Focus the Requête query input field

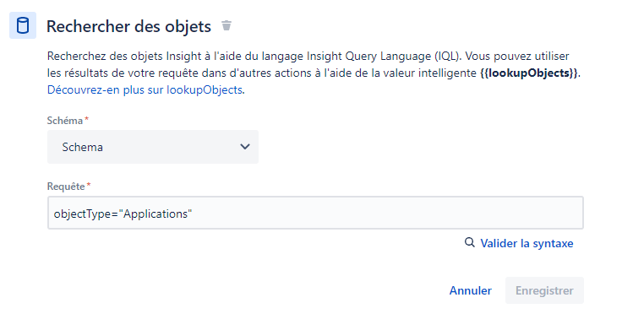[x=315, y=213]
